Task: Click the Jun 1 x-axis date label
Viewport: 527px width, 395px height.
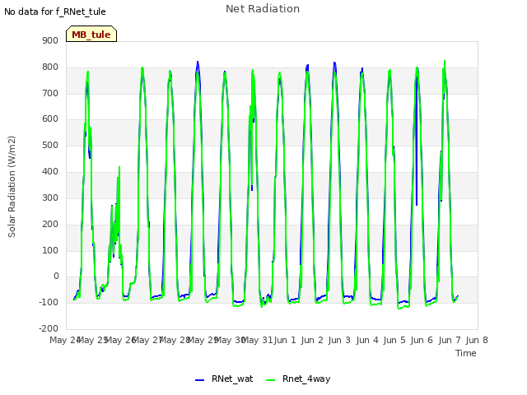Action: coord(285,340)
